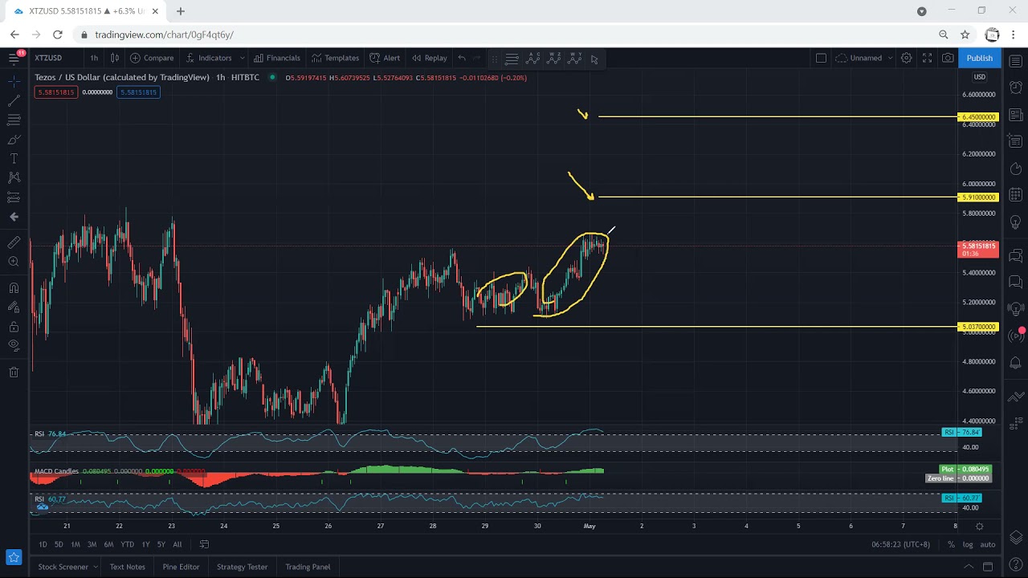1028x578 pixels.
Task: Open the News panel icon
Action: click(x=1016, y=115)
